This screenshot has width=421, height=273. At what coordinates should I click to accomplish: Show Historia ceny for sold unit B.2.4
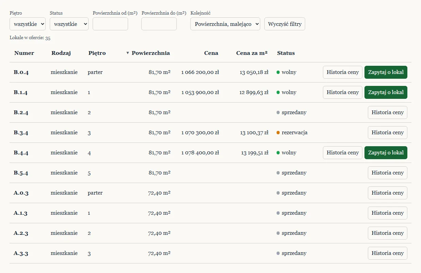point(388,112)
